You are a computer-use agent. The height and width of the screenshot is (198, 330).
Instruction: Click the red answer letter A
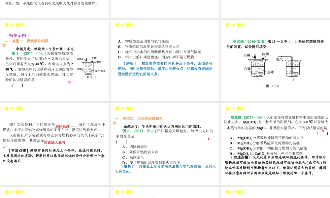click(x=323, y=130)
